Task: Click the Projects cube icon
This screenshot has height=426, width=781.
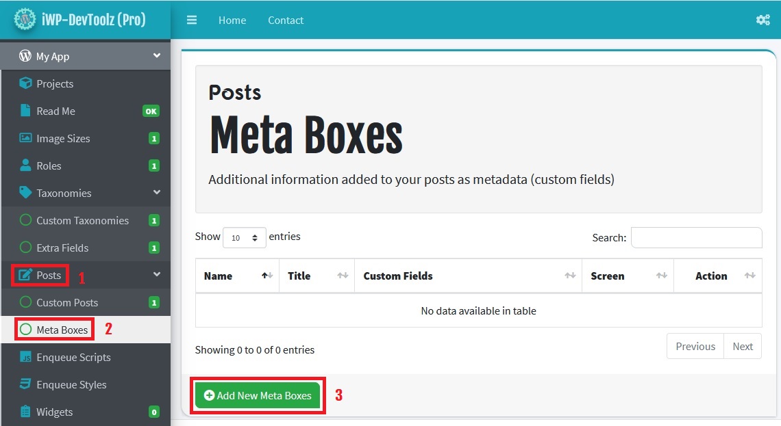Action: [x=25, y=83]
